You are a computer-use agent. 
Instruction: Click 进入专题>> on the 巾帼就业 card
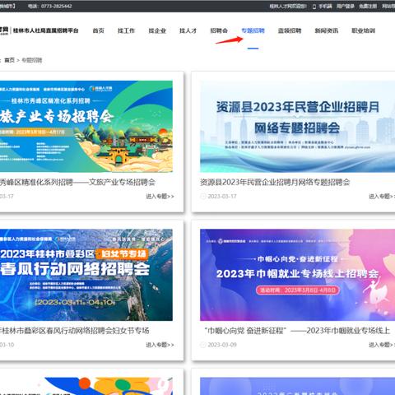tap(382, 345)
